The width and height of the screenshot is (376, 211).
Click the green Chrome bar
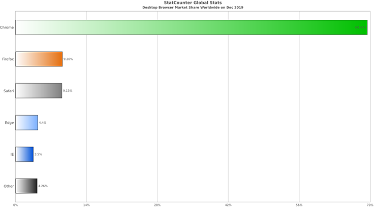coord(192,27)
